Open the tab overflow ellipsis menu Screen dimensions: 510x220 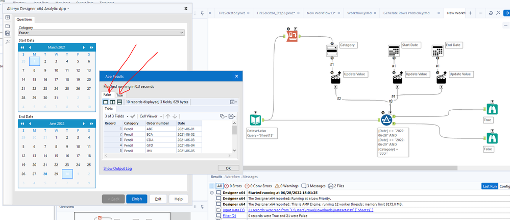point(480,13)
